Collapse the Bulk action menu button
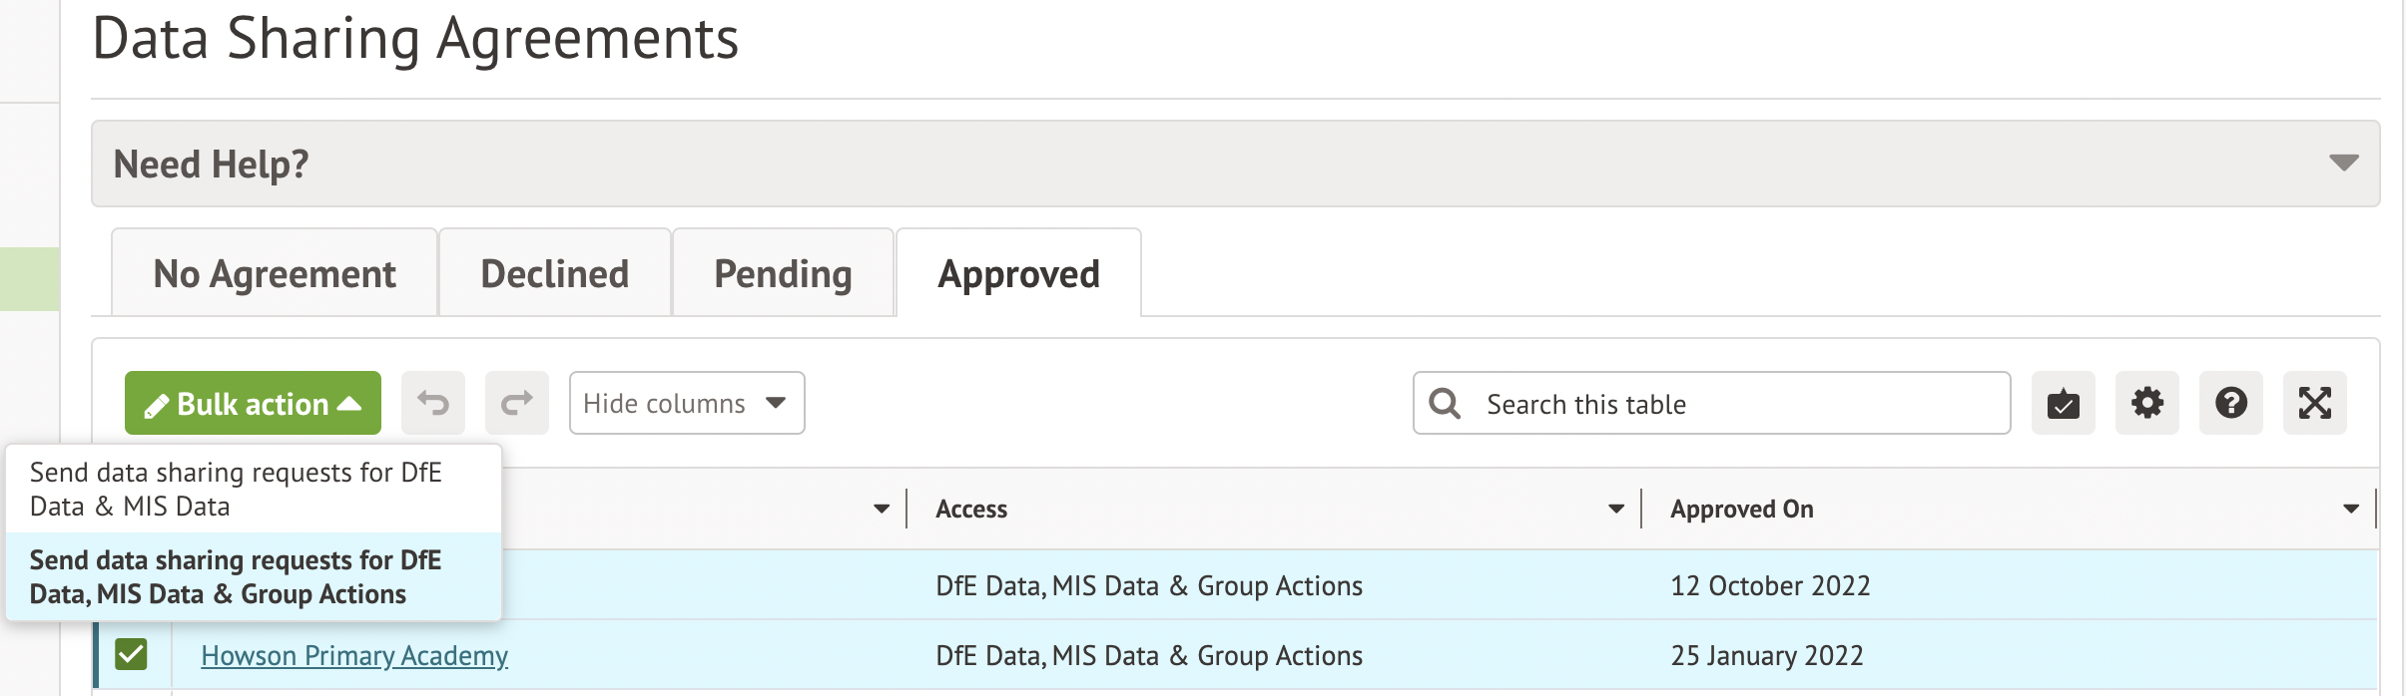This screenshot has width=2406, height=696. (253, 403)
